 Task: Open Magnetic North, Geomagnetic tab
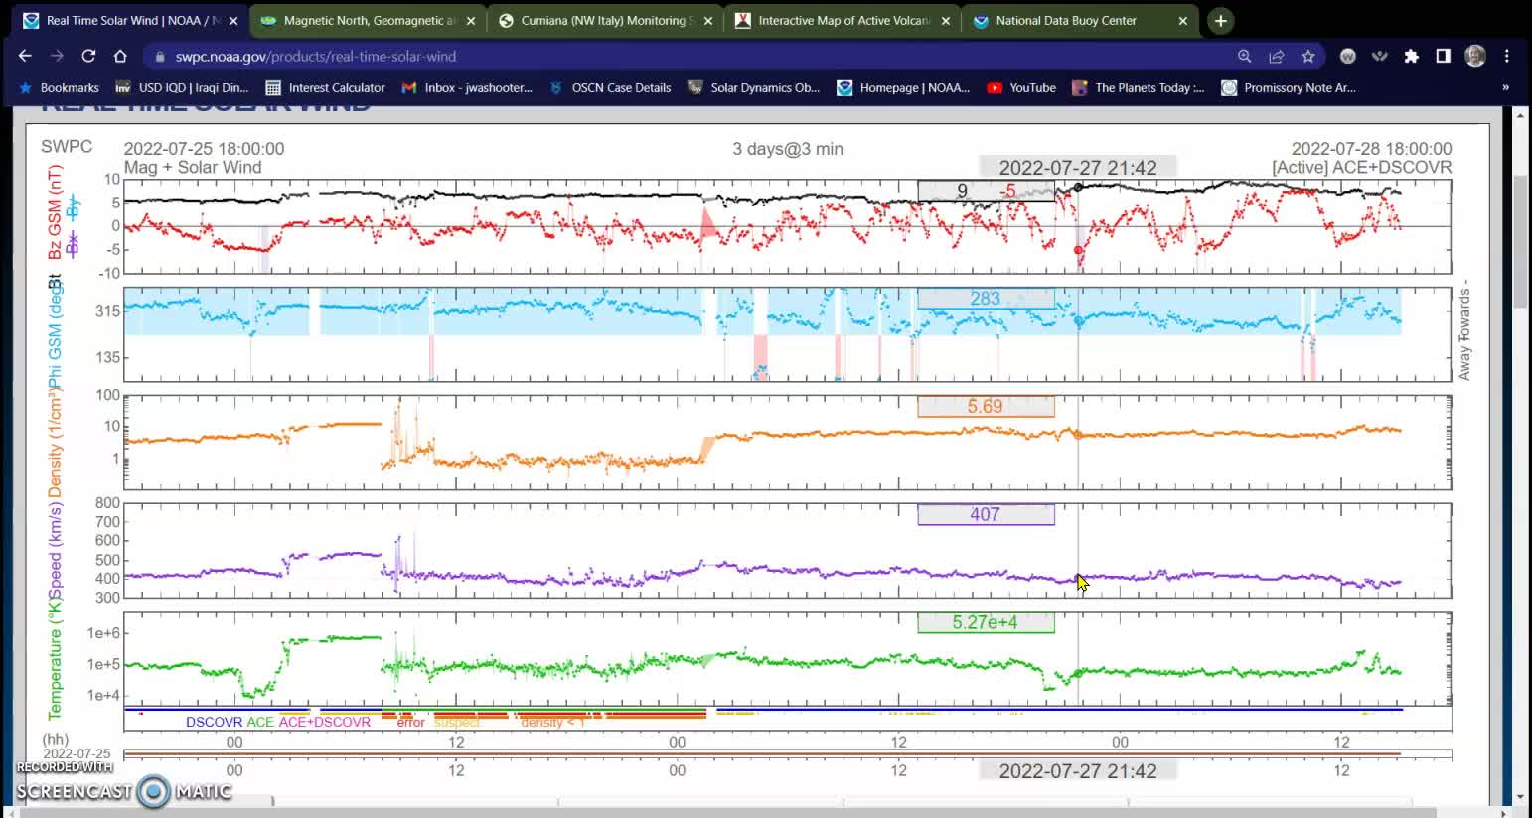(x=358, y=21)
